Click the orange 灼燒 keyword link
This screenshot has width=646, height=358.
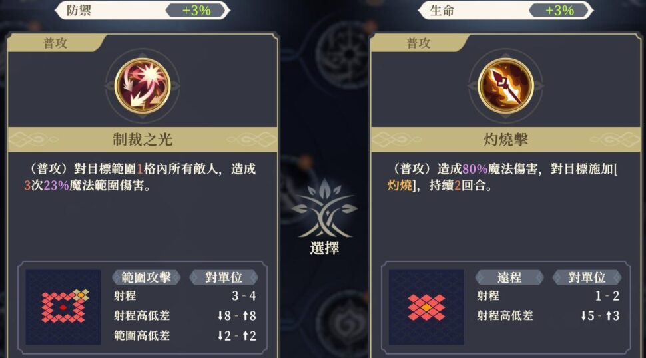(400, 185)
